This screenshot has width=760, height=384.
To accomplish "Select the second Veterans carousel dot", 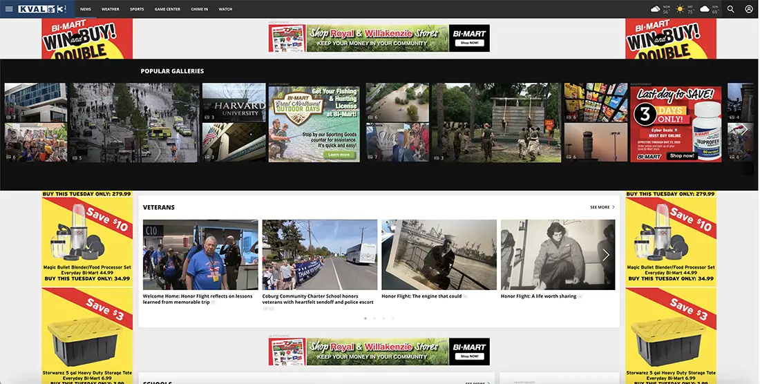I will tap(374, 318).
